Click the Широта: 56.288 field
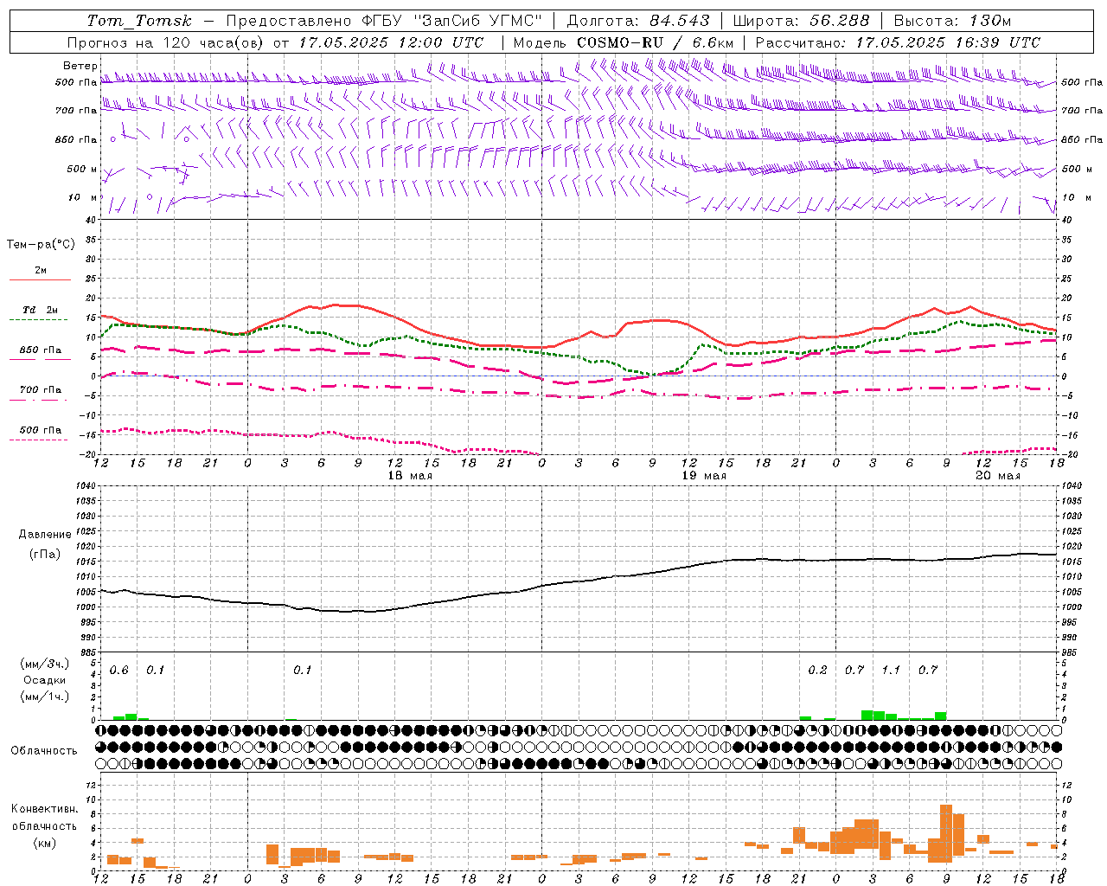 [801, 21]
